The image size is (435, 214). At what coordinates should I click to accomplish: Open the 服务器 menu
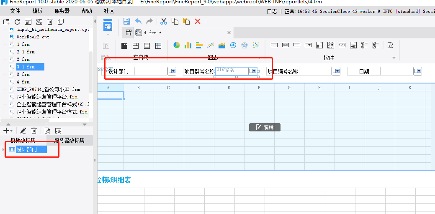pyautogui.click(x=62, y=11)
